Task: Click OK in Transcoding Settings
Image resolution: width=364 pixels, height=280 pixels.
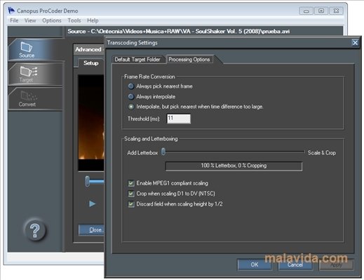Action: [255, 265]
